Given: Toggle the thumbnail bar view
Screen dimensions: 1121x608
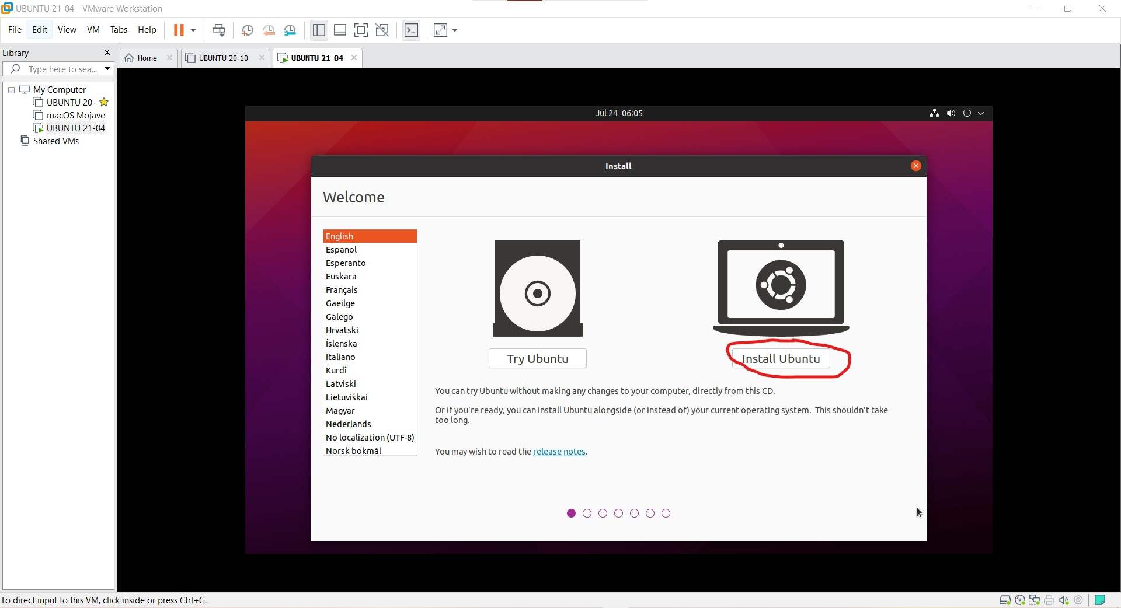Looking at the screenshot, I should (x=340, y=30).
